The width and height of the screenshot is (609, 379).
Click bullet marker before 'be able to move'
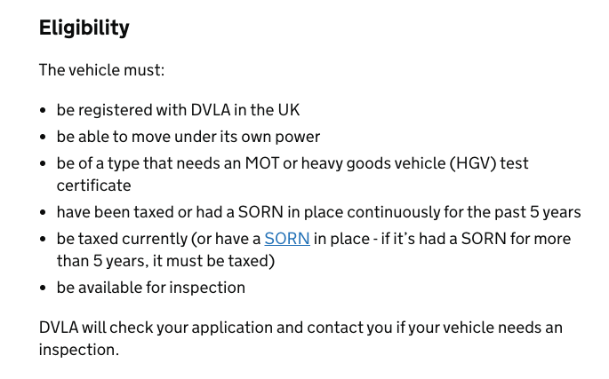click(44, 138)
